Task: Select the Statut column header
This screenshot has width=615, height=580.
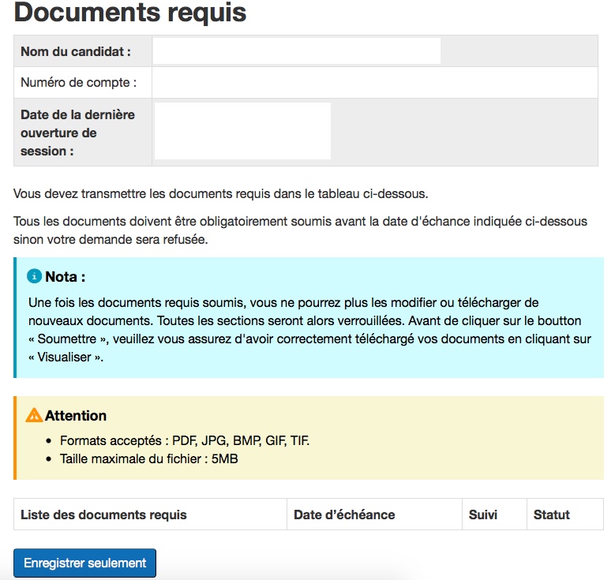Action: (551, 515)
